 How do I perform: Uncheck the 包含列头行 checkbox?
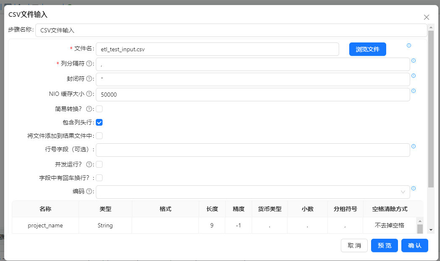pyautogui.click(x=100, y=123)
